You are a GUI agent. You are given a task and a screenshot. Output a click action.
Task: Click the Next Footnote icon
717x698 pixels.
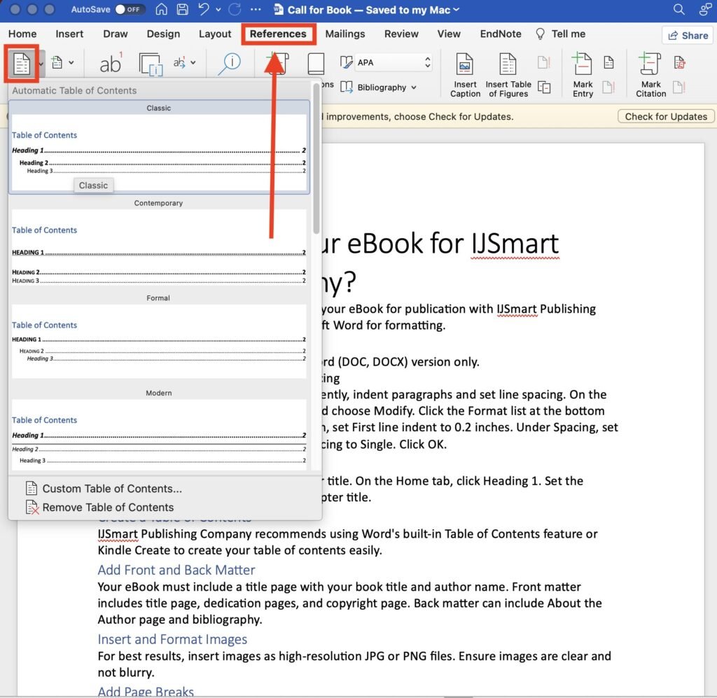179,62
